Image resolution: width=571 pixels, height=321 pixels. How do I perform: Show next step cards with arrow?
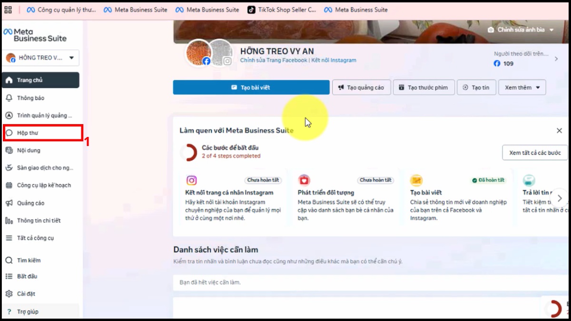(x=560, y=198)
